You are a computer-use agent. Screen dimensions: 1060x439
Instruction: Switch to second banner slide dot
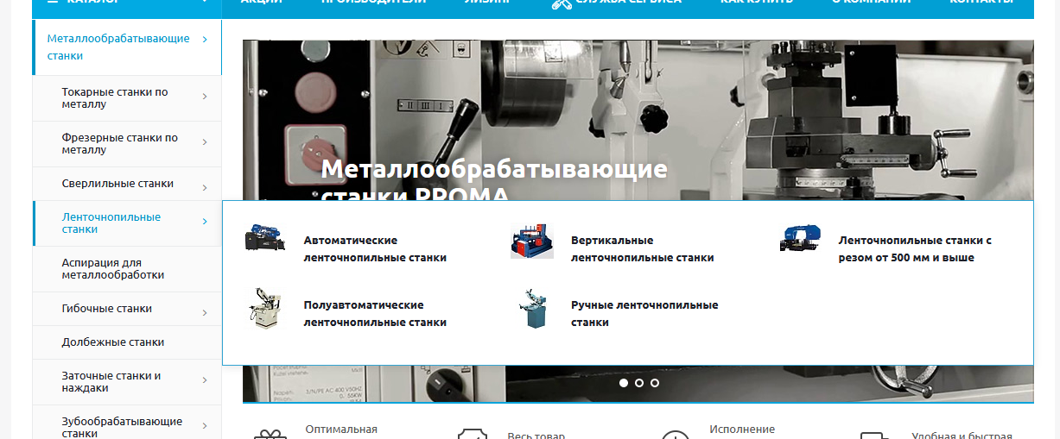[x=639, y=383]
